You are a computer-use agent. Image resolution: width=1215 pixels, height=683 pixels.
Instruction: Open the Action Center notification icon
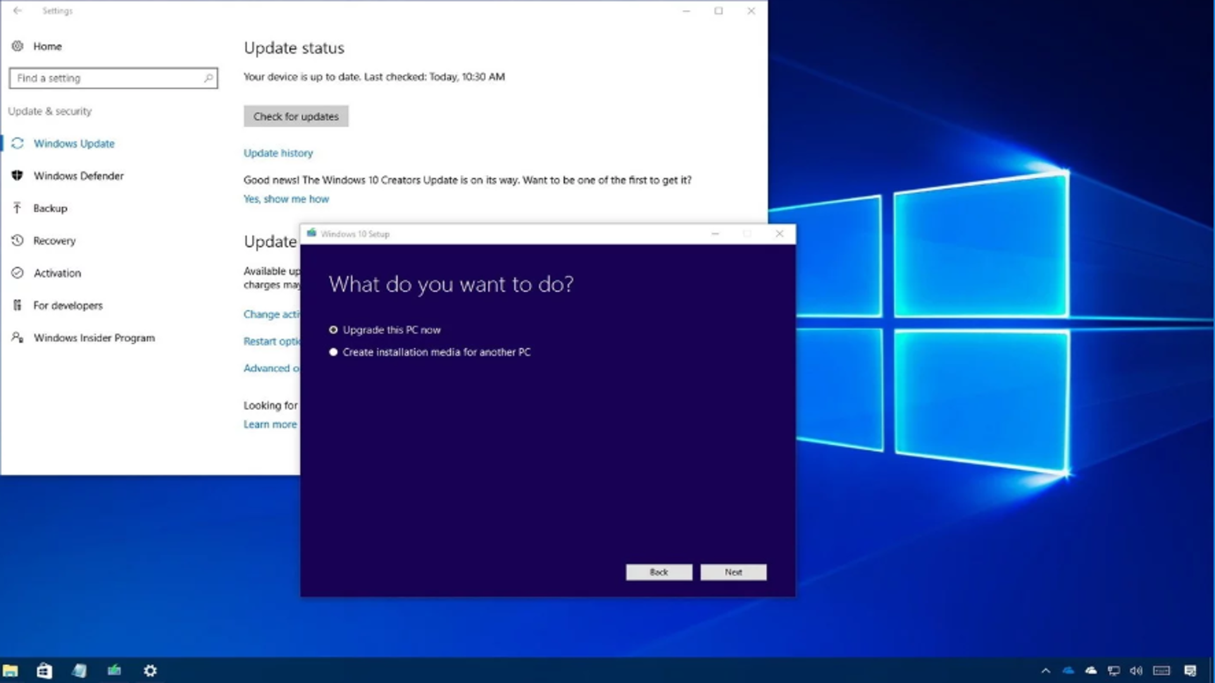click(1187, 670)
